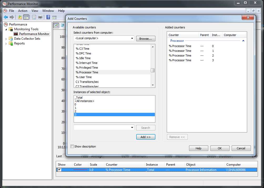Click the counter list scroll-up arrow
This screenshot has height=188, width=264.
click(x=153, y=47)
